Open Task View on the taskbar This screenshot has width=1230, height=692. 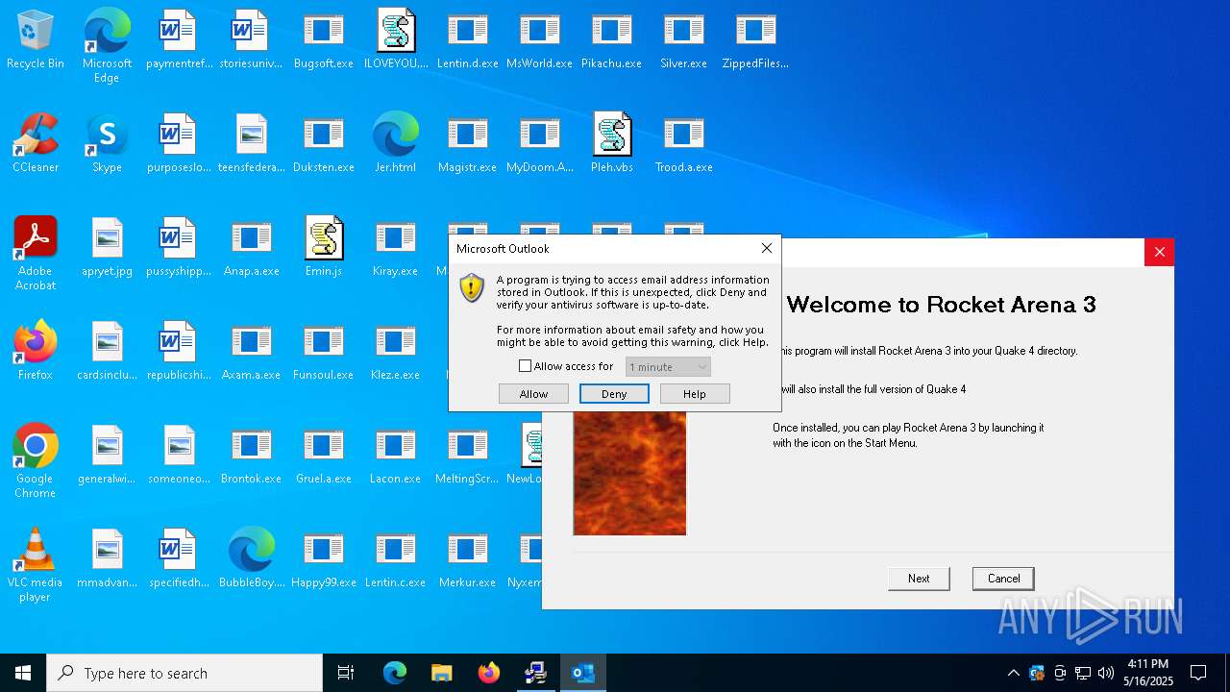[x=346, y=673]
